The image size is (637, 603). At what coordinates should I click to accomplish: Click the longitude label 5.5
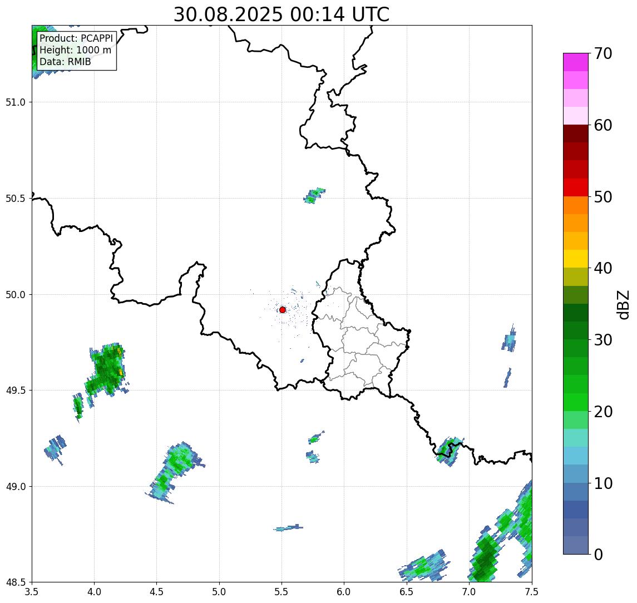pyautogui.click(x=282, y=591)
